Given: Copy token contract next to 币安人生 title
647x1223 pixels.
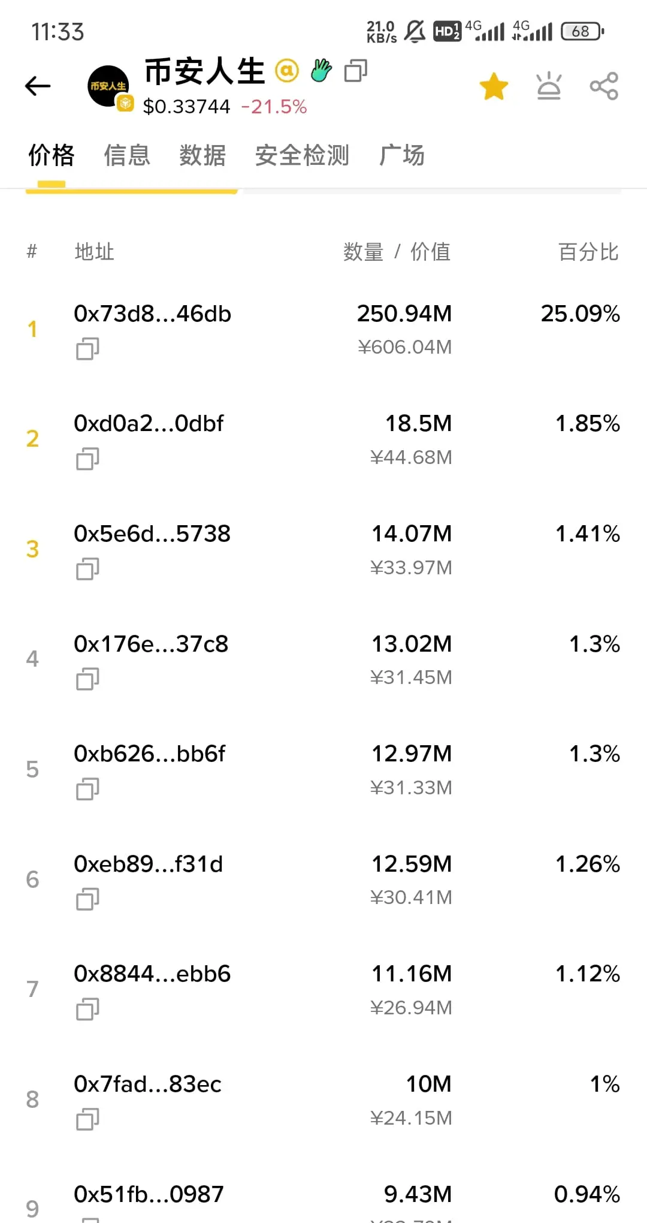Looking at the screenshot, I should point(356,71).
